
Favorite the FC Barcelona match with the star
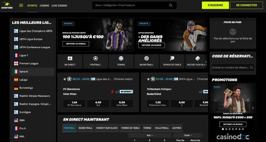[65, 79]
